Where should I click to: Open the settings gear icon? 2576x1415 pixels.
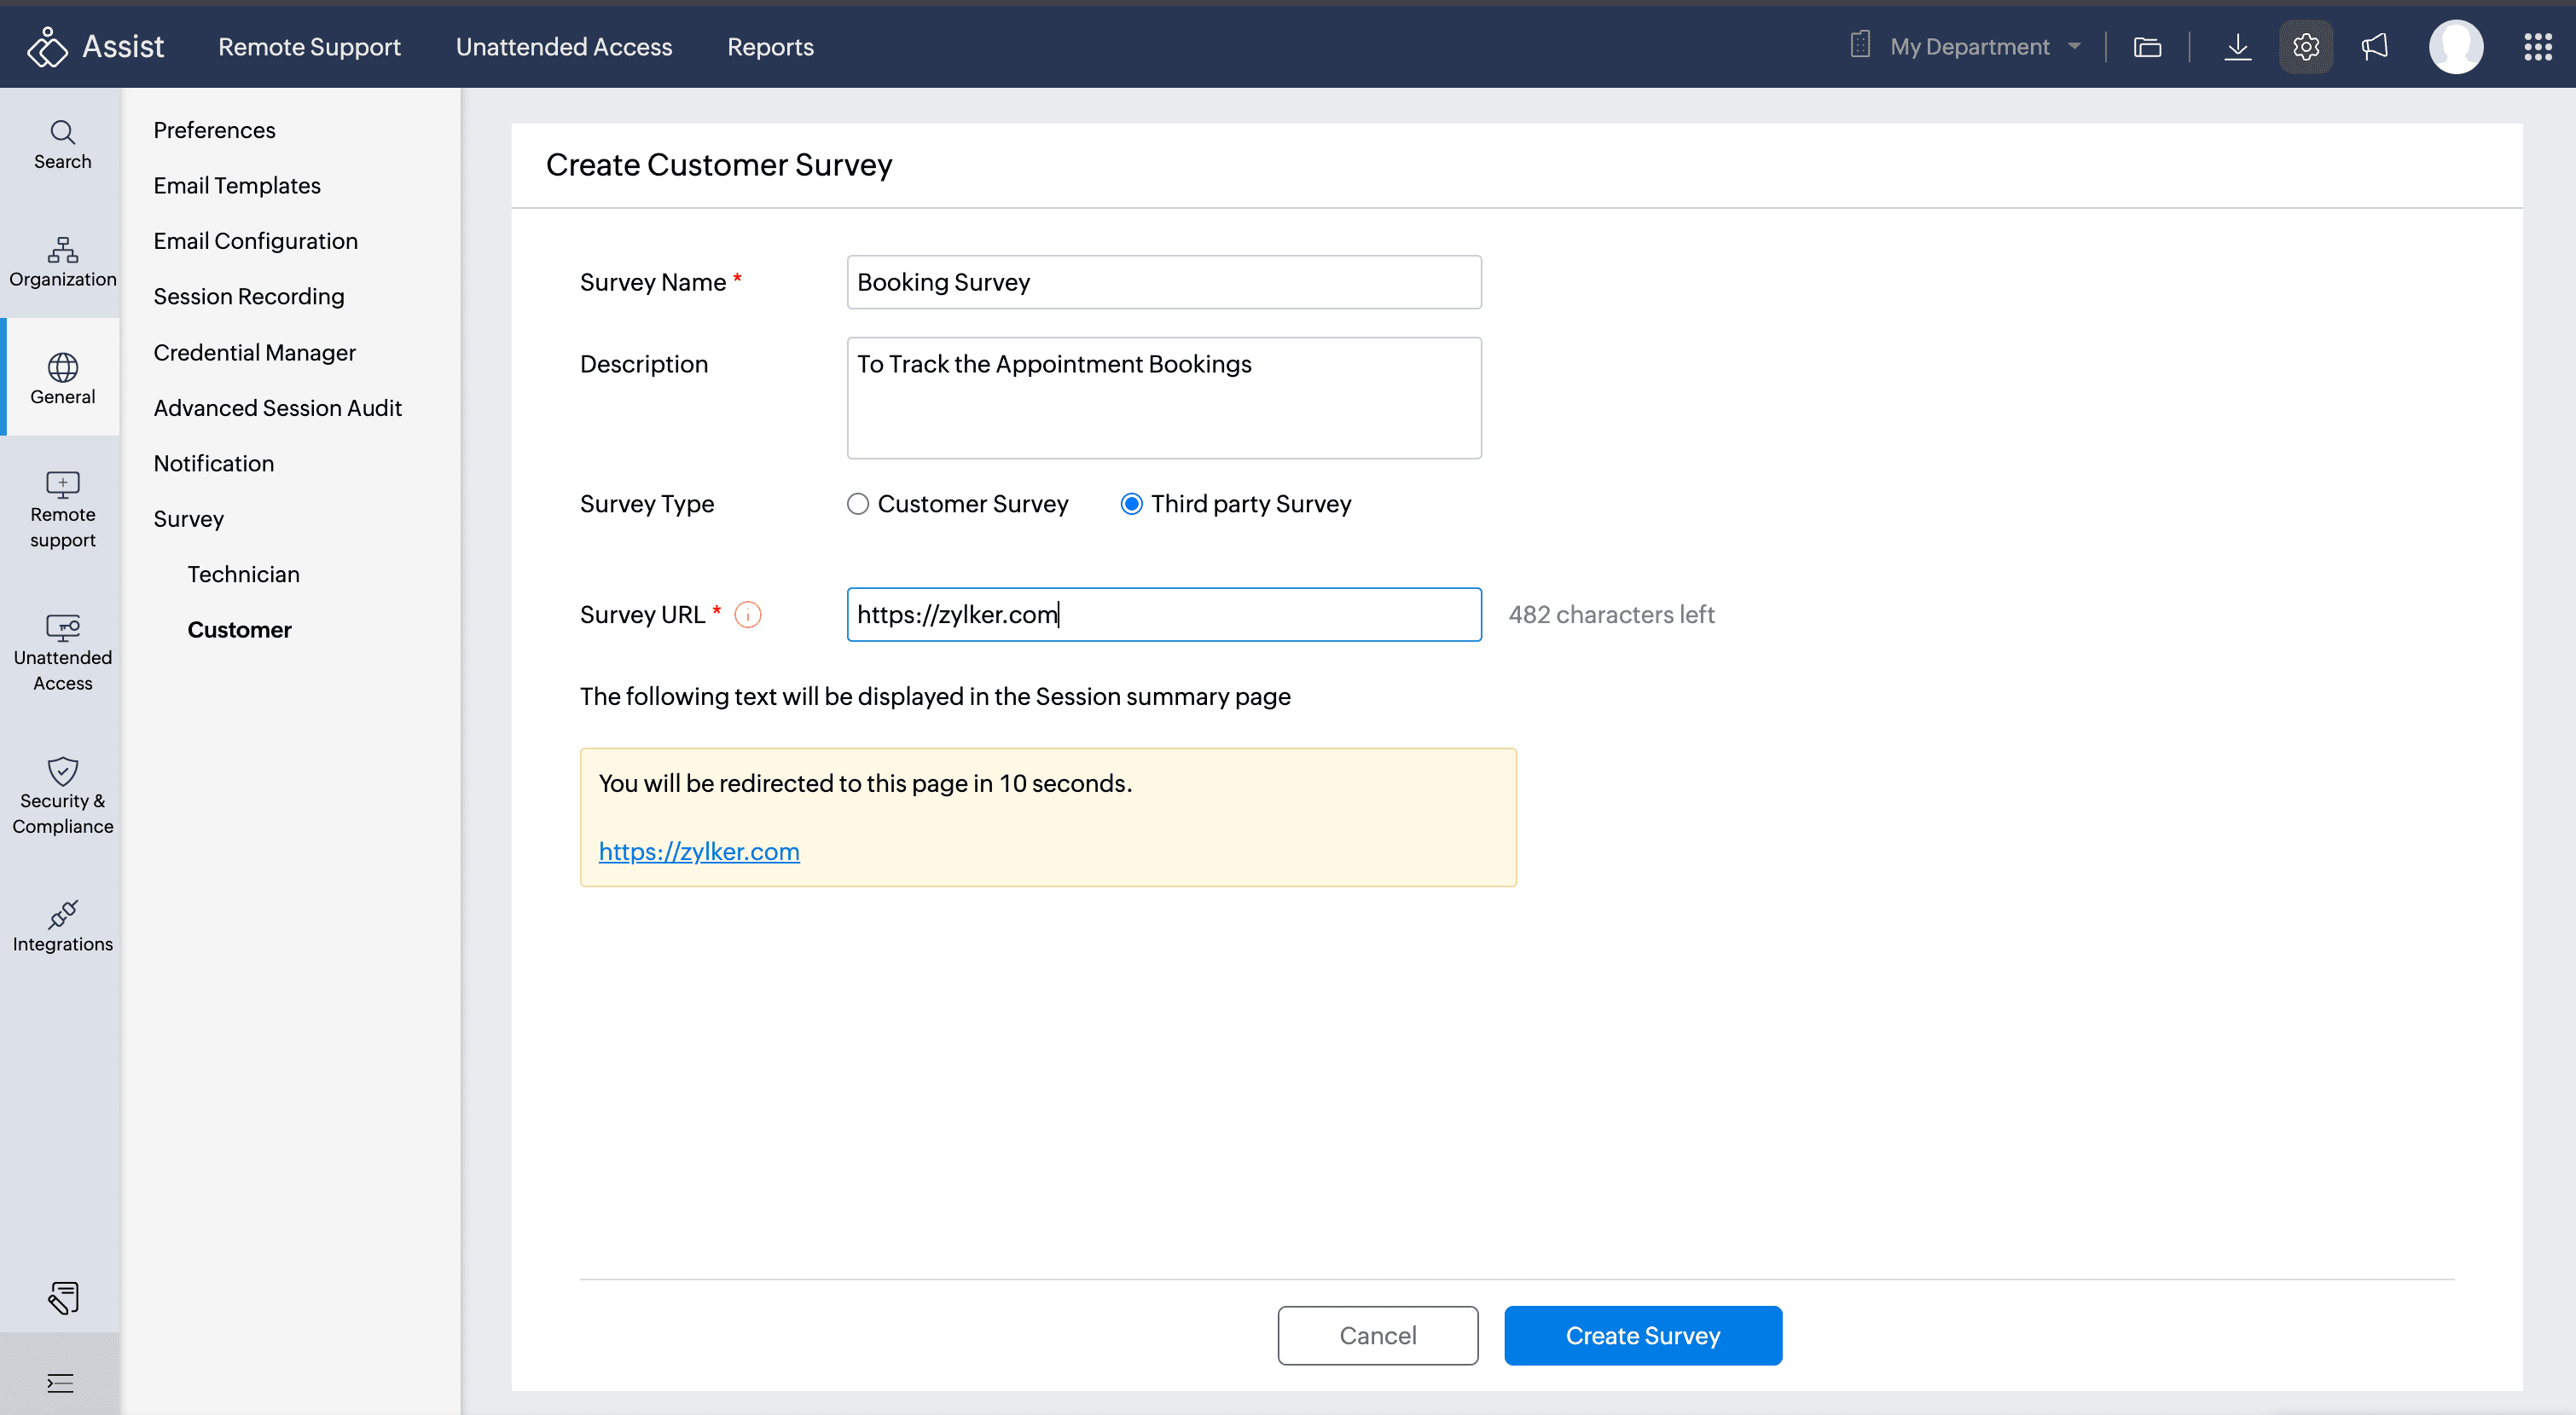click(x=2305, y=47)
